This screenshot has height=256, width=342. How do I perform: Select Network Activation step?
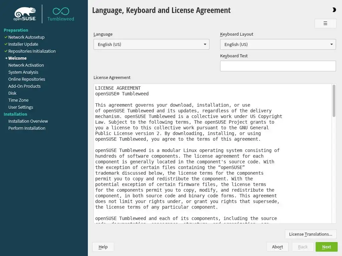coord(26,65)
